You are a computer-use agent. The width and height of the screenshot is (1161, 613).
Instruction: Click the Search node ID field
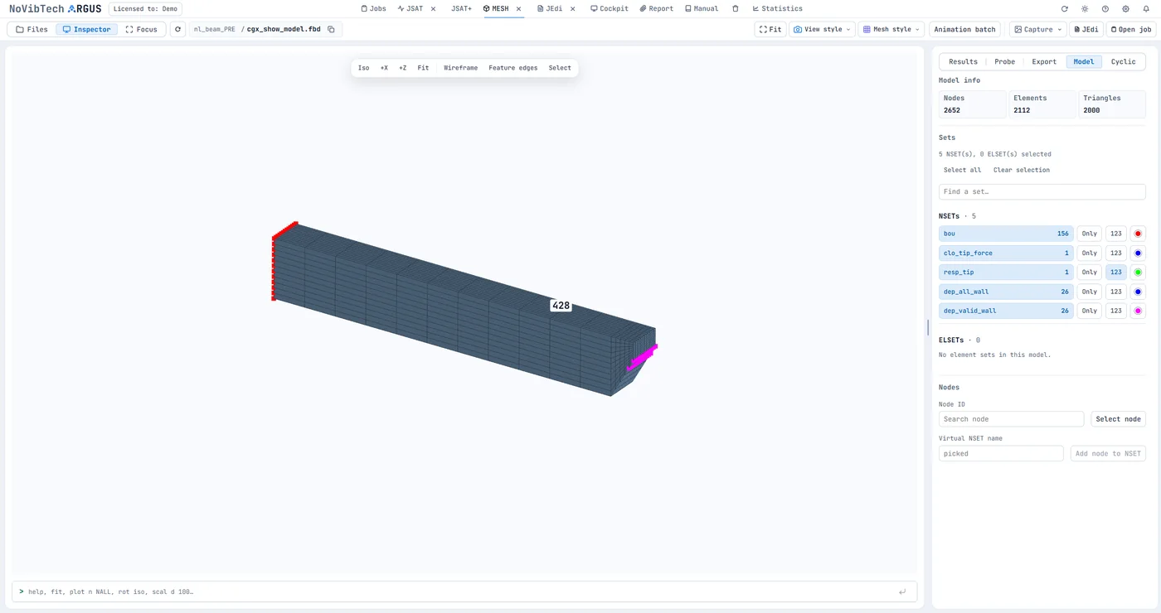1011,419
